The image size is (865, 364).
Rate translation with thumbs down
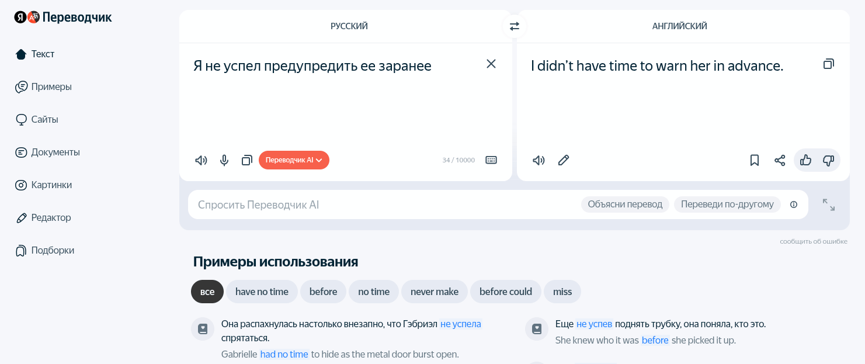click(828, 160)
